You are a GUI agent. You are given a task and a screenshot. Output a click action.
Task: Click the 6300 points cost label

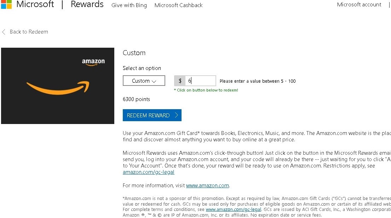[136, 99]
